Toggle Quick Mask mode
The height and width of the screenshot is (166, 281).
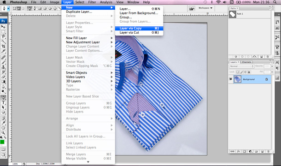(x=3, y=149)
